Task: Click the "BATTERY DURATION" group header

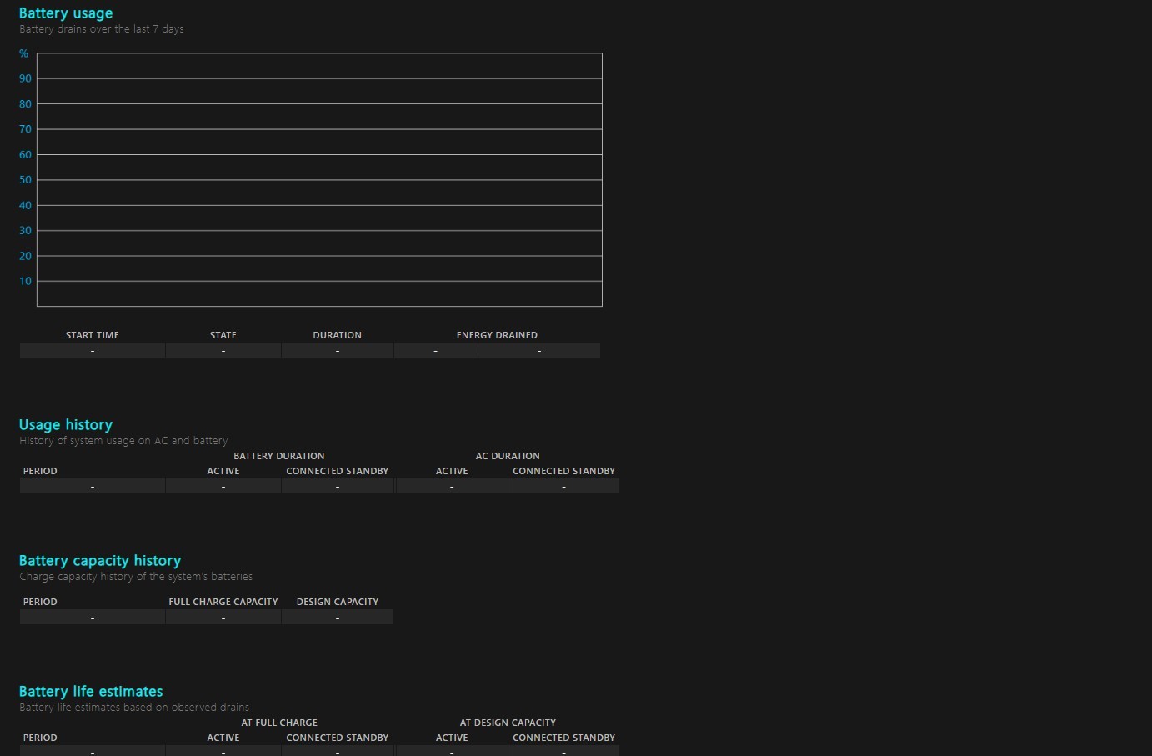Action: [279, 456]
